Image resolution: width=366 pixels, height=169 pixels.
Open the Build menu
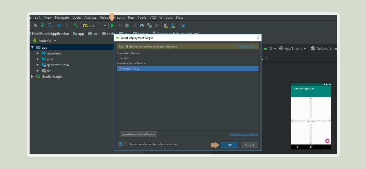pyautogui.click(x=120, y=17)
